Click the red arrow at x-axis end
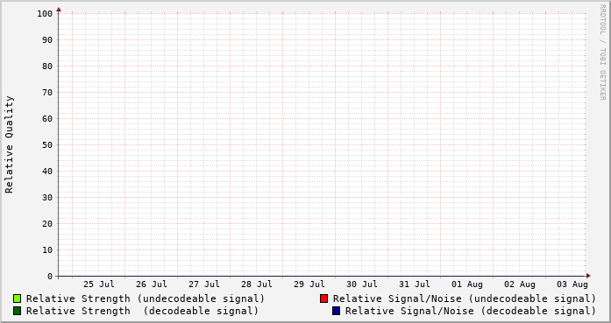 (588, 276)
